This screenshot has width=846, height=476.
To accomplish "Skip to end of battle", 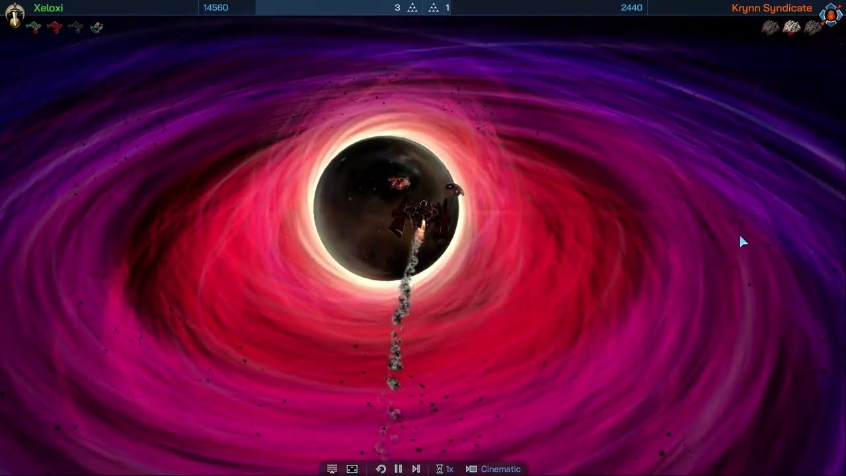I will [x=416, y=469].
